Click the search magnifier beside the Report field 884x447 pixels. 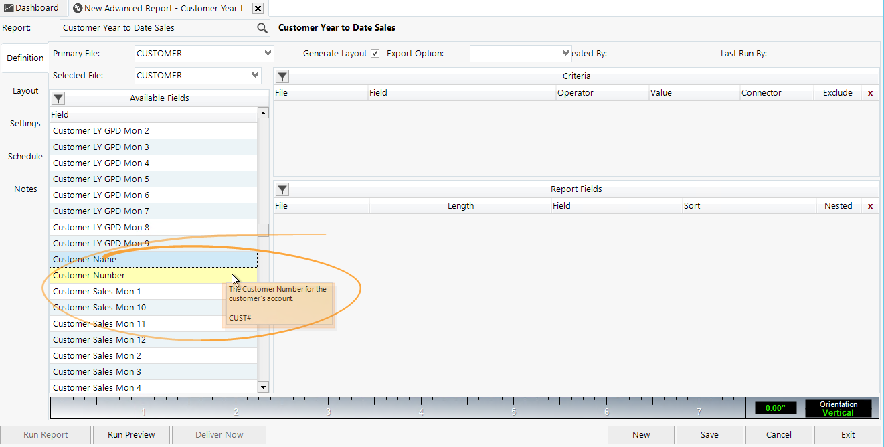[262, 27]
